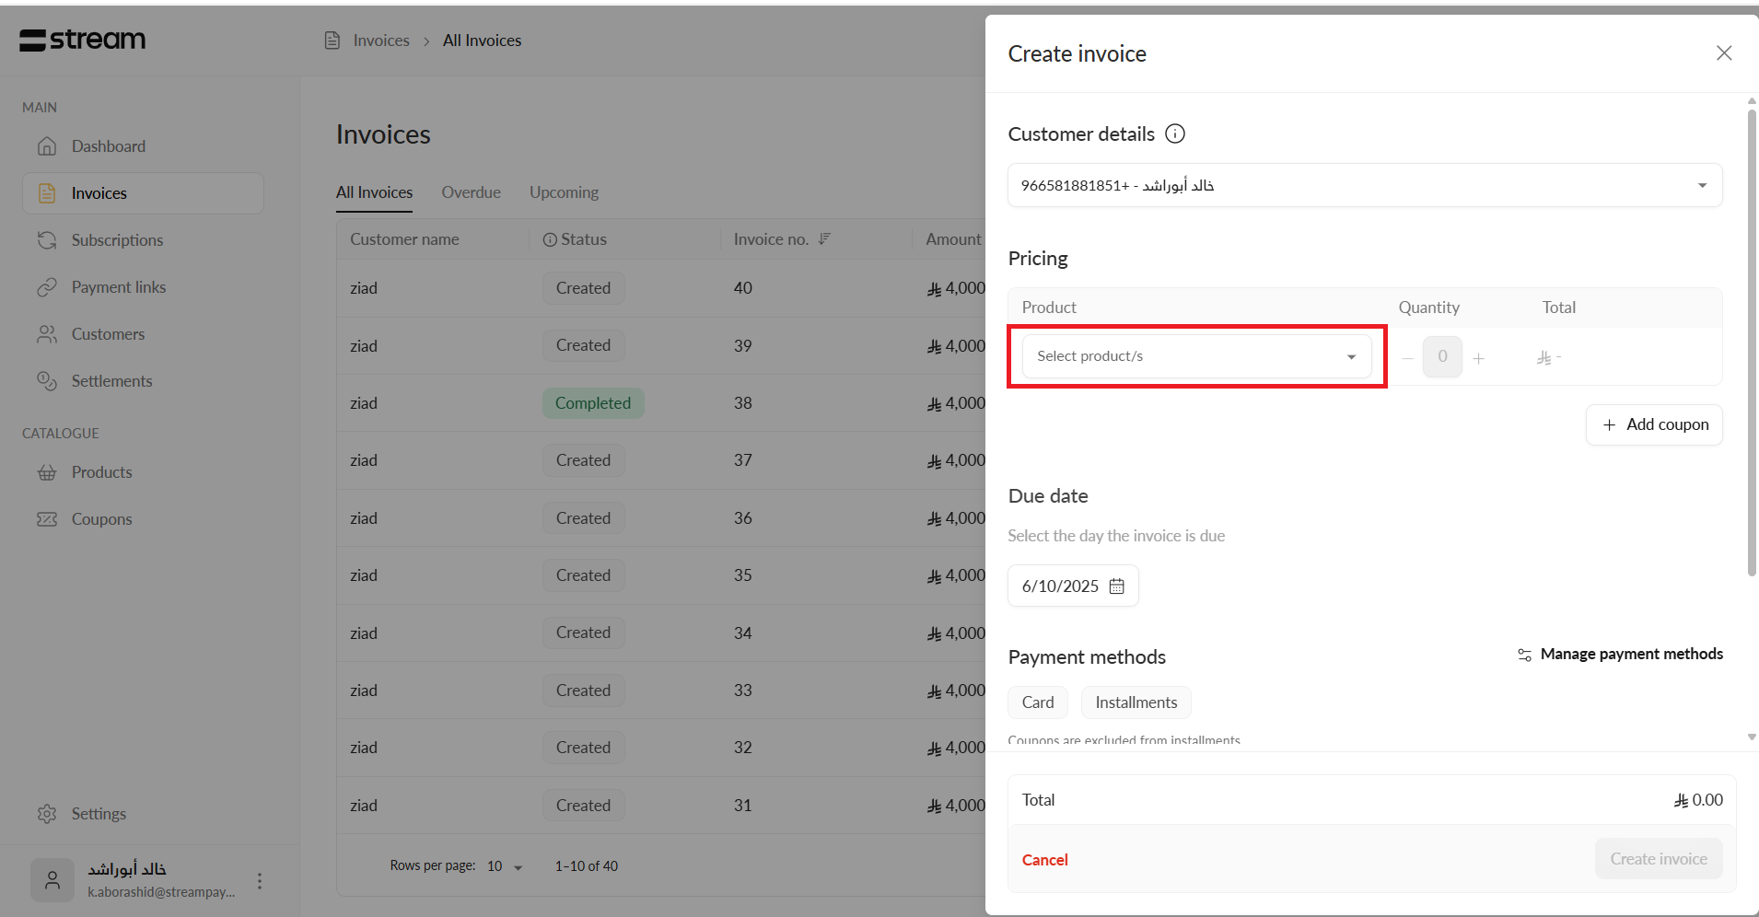
Task: Toggle the Installments payment method chip
Action: [x=1136, y=702]
